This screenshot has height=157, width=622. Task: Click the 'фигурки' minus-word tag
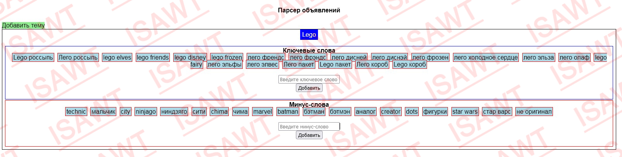(435, 111)
